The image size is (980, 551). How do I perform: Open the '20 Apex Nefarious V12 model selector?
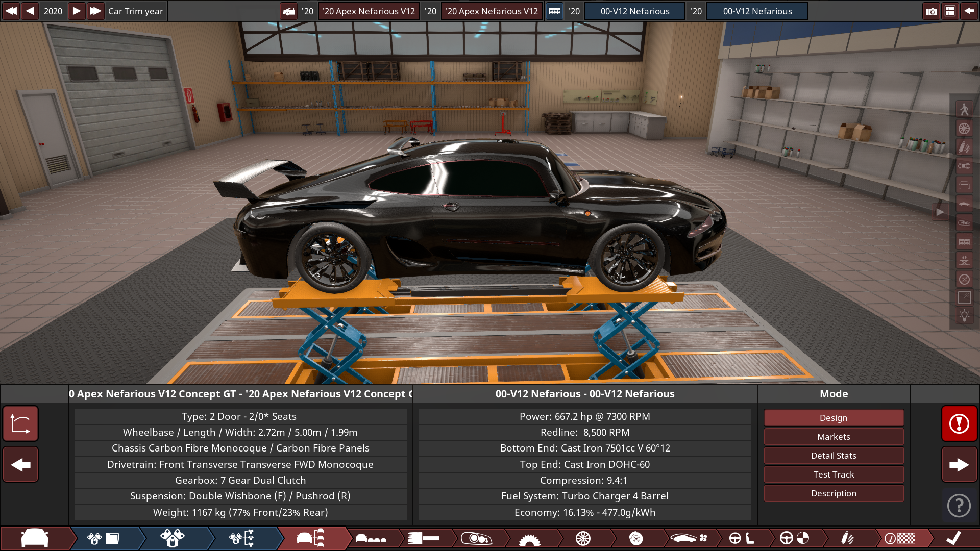click(369, 11)
